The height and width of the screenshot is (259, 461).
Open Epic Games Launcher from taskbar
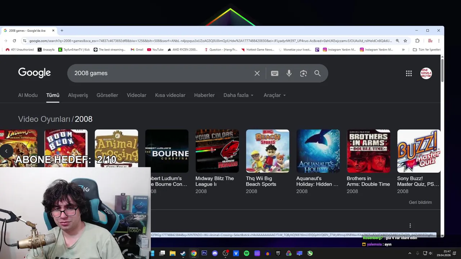[x=278, y=253]
